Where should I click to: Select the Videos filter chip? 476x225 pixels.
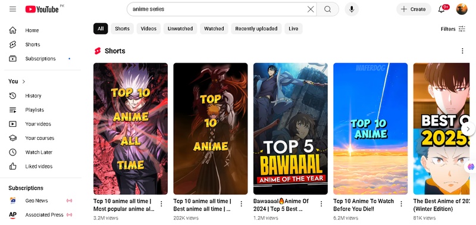pos(148,29)
